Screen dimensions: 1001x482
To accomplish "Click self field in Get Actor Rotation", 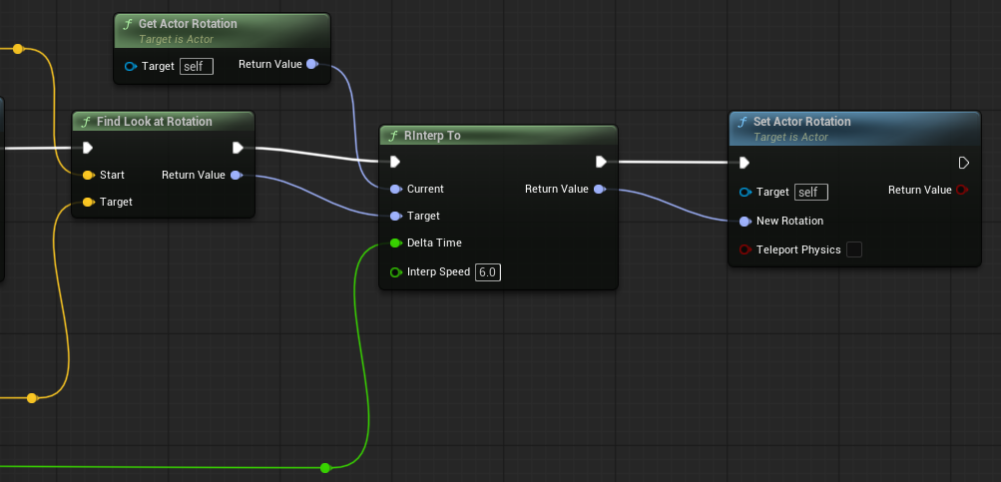I will pos(196,67).
